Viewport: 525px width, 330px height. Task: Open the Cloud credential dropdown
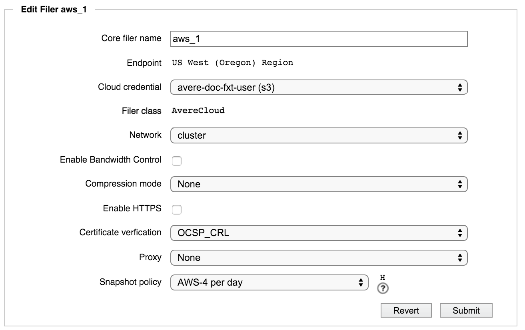pos(319,87)
